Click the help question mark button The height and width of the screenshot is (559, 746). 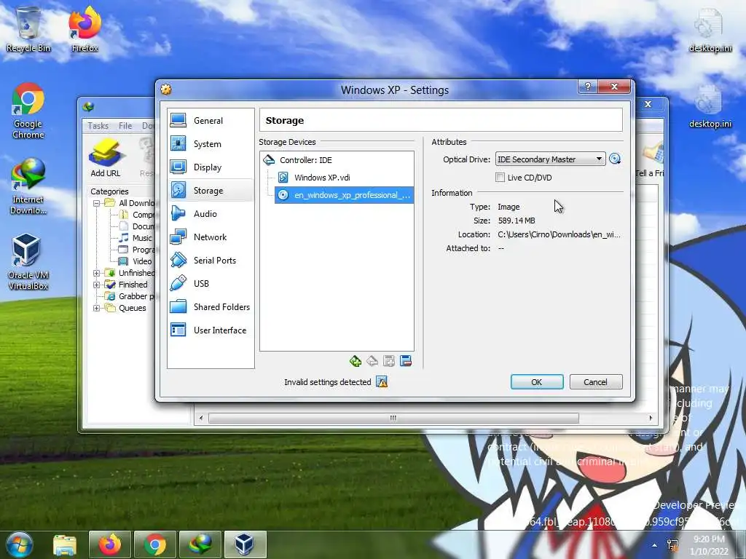[x=588, y=87]
